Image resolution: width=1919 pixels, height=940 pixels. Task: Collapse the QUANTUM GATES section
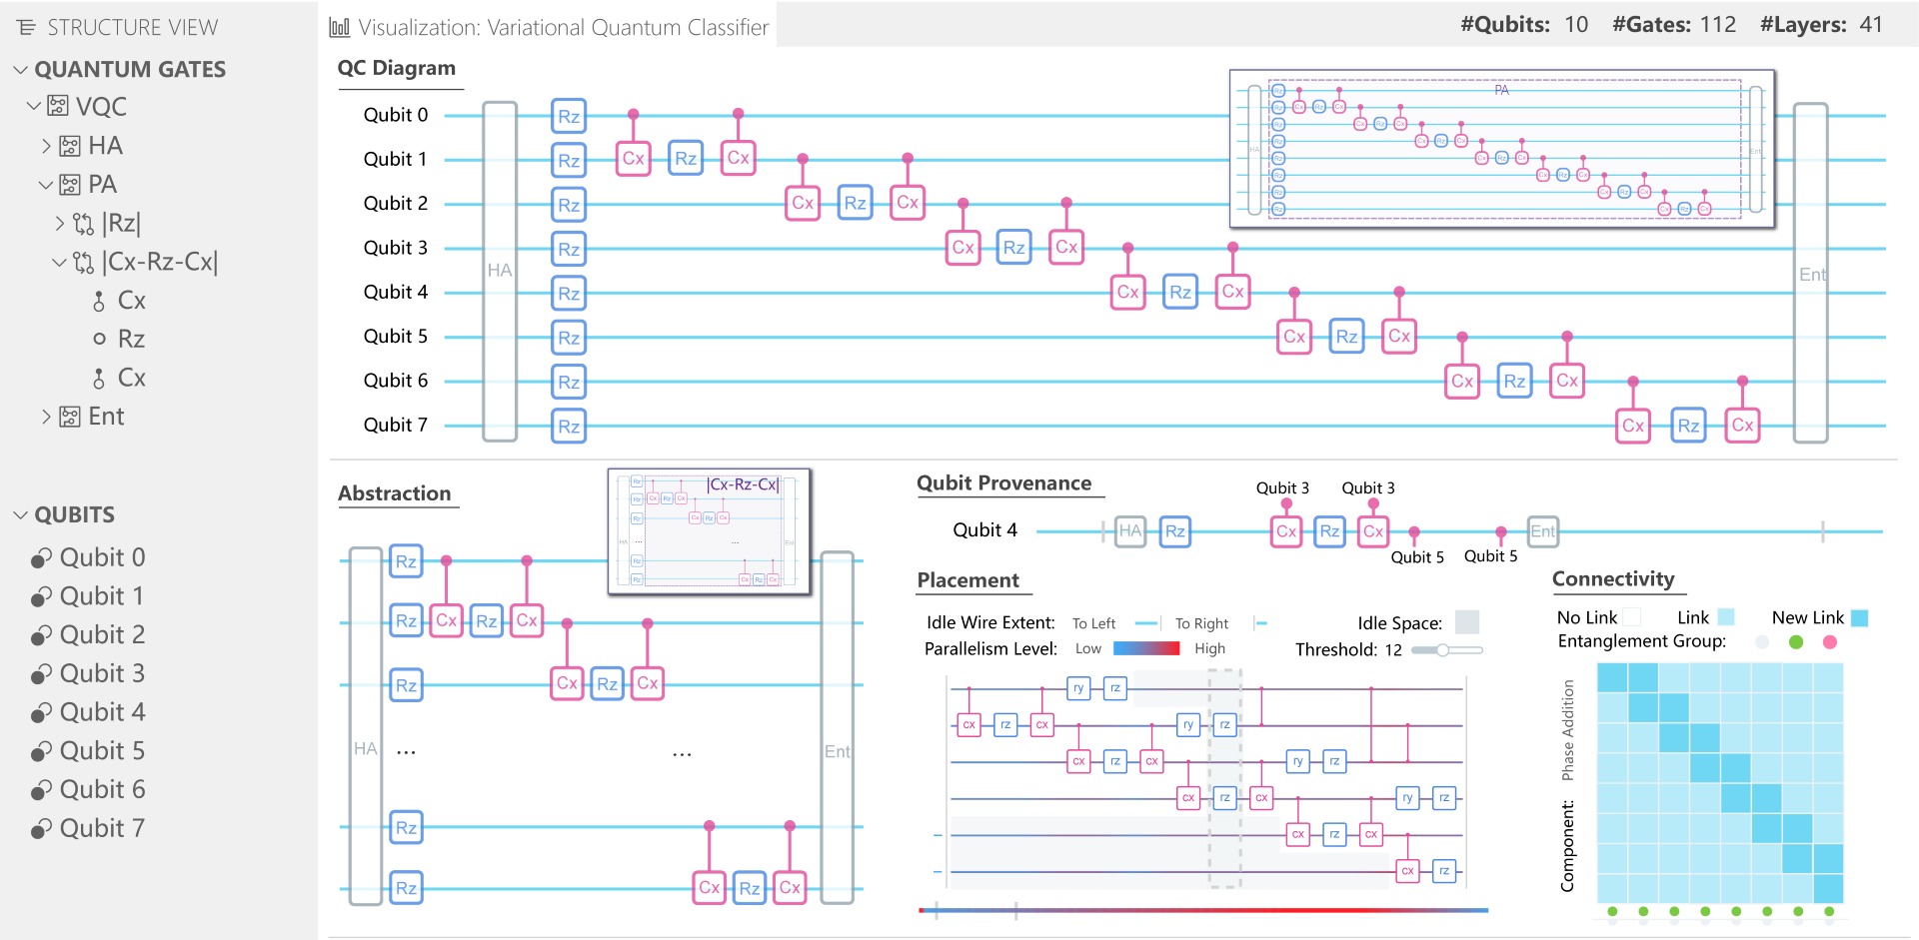pyautogui.click(x=20, y=70)
